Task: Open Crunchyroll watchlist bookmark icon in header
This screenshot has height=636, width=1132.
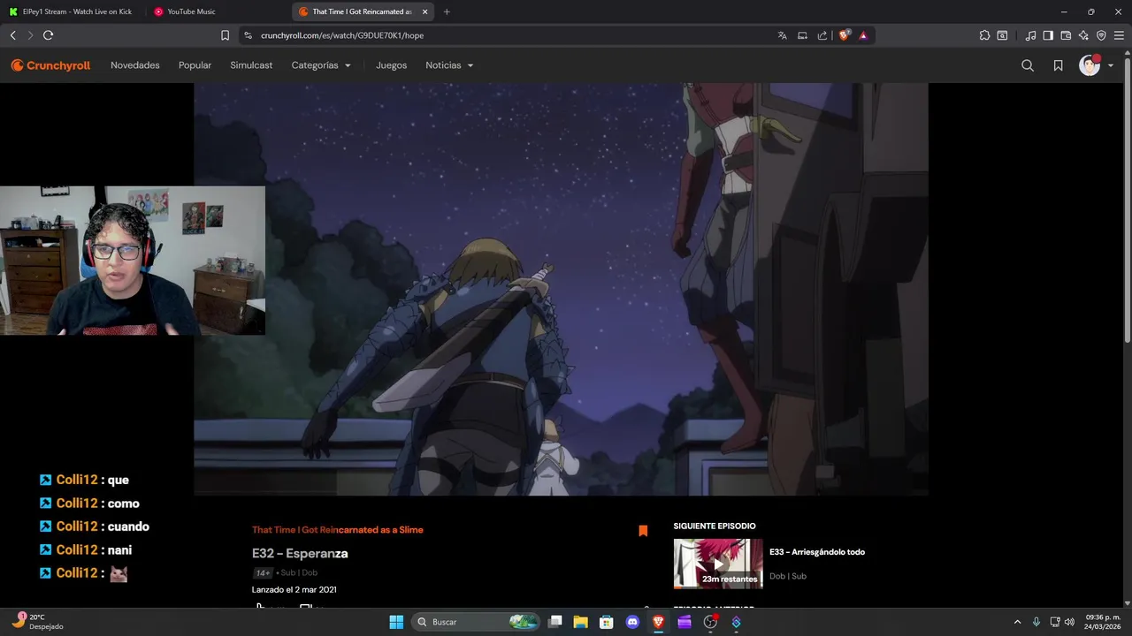Action: 1058,65
